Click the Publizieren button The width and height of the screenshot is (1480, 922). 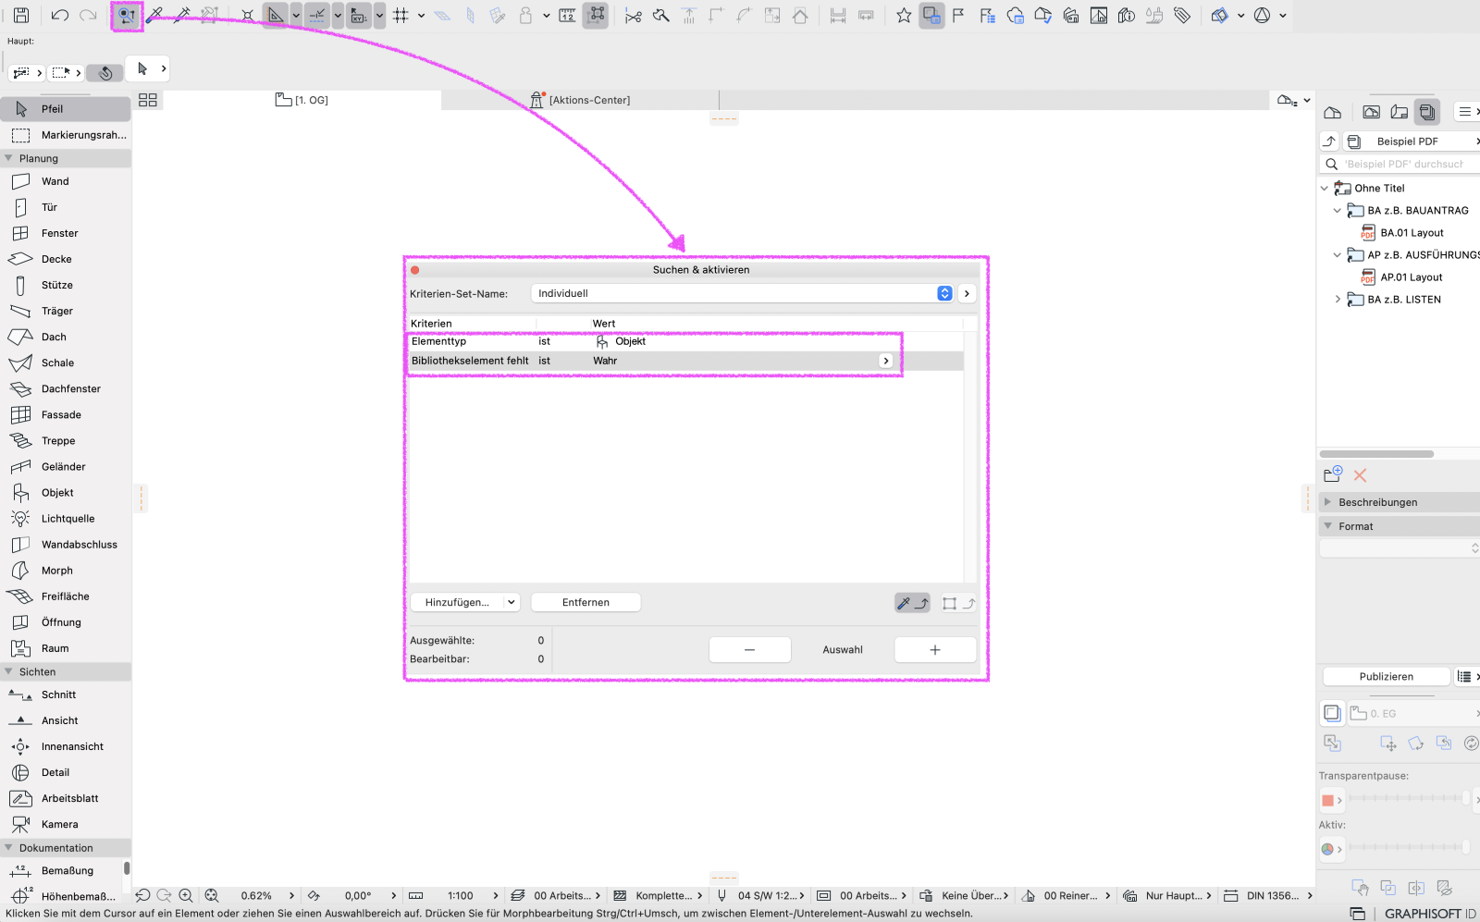coord(1385,676)
